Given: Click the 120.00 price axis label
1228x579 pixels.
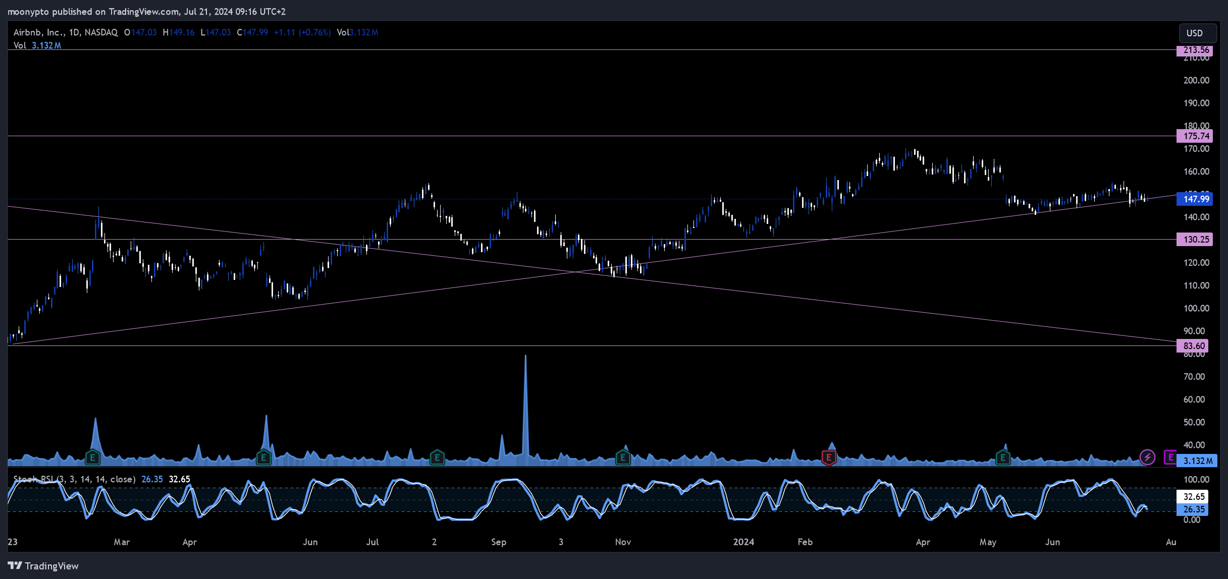Looking at the screenshot, I should point(1196,263).
